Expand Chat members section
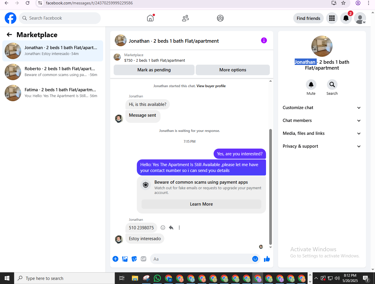The width and height of the screenshot is (375, 284). coord(322,121)
